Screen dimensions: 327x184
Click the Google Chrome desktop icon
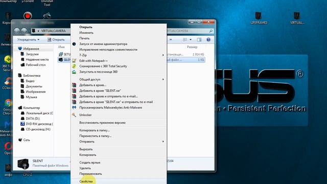[x=8, y=107]
